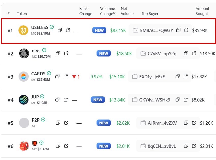Open CARDS token external link icon
Viewport: 216px width, 160px height.
(x=66, y=77)
